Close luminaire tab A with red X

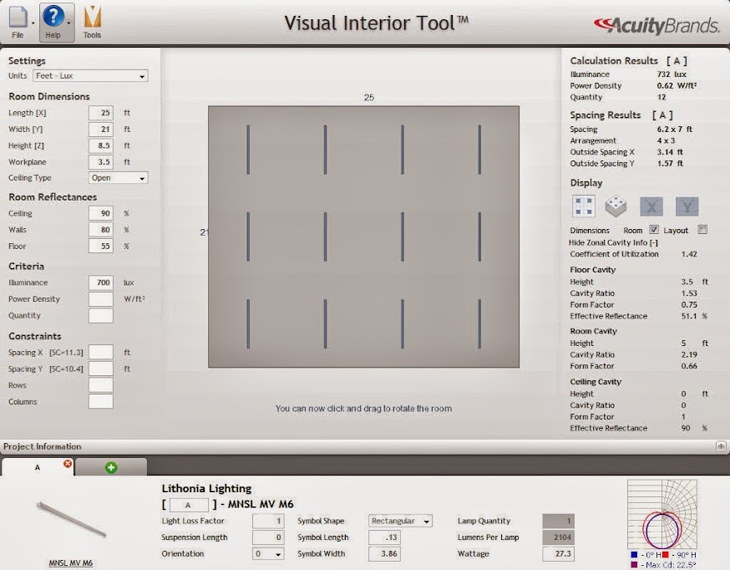(68, 463)
